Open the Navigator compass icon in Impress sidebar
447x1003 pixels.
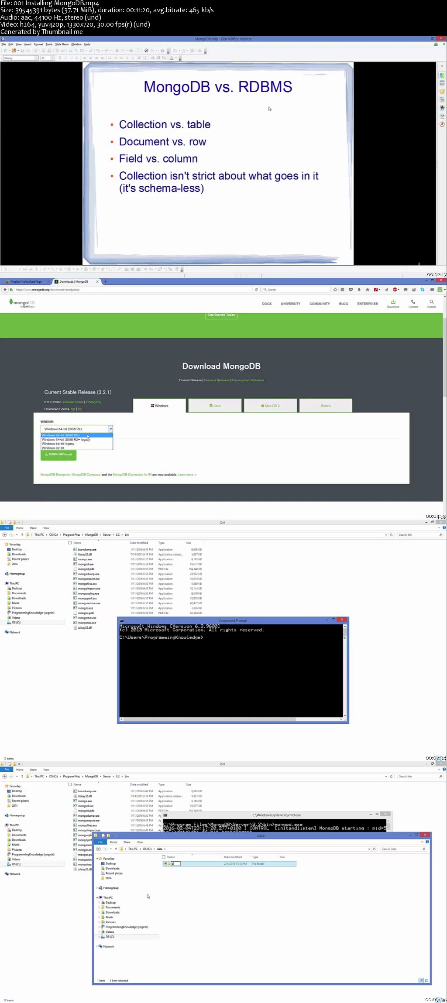coord(442,124)
